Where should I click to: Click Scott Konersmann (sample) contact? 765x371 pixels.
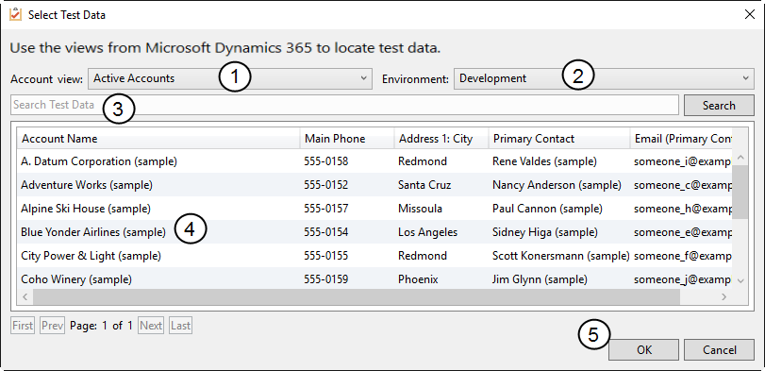pos(561,256)
